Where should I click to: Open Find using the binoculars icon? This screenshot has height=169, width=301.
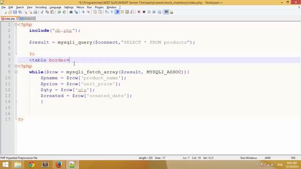pyautogui.click(x=71, y=12)
